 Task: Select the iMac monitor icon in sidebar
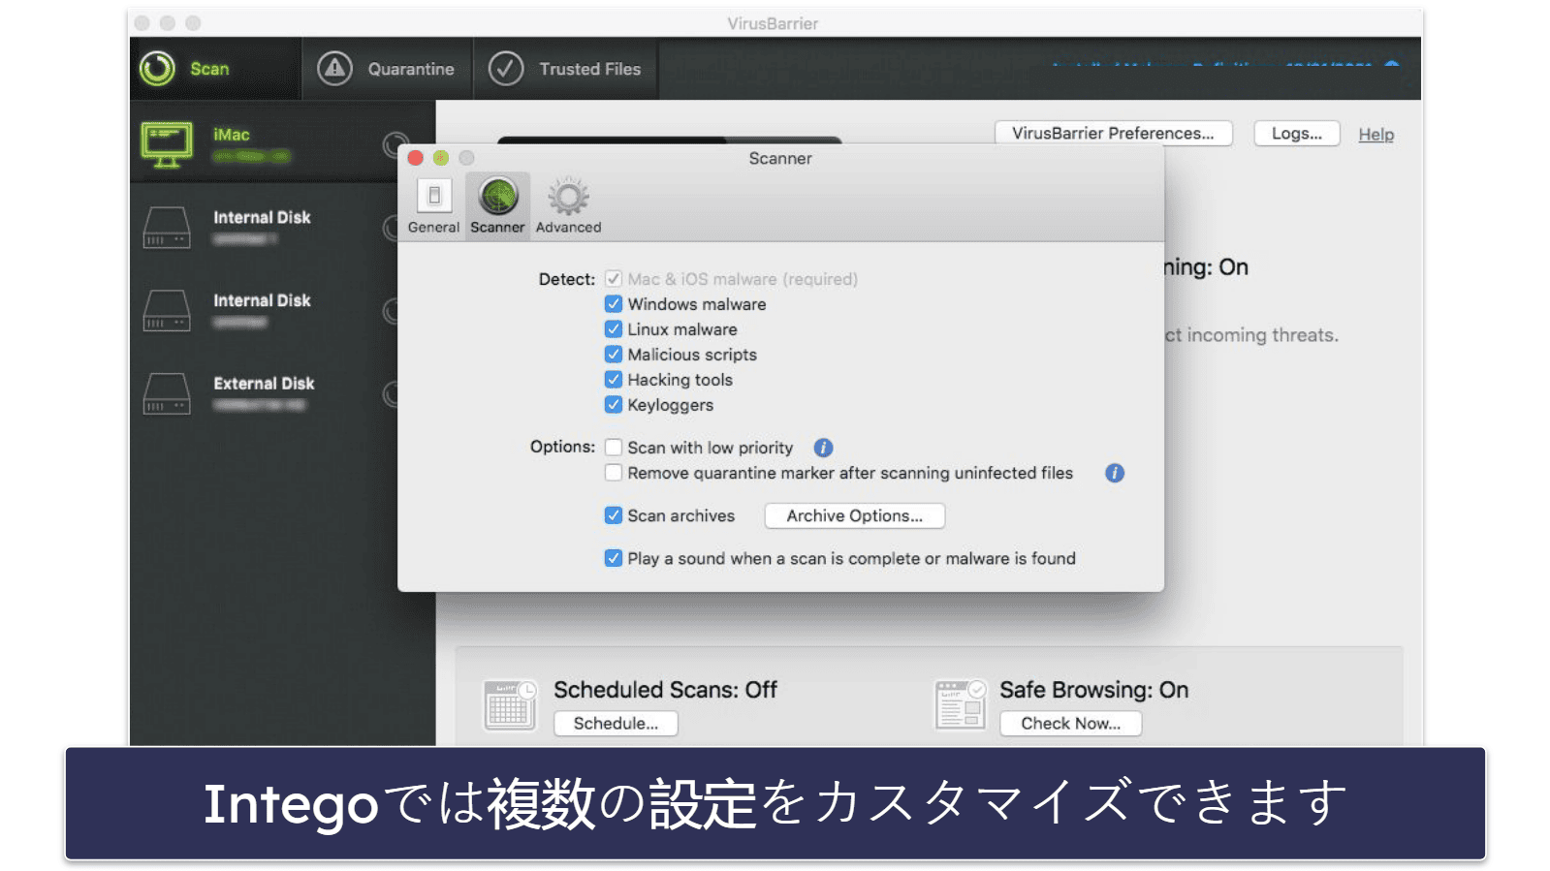pyautogui.click(x=167, y=145)
